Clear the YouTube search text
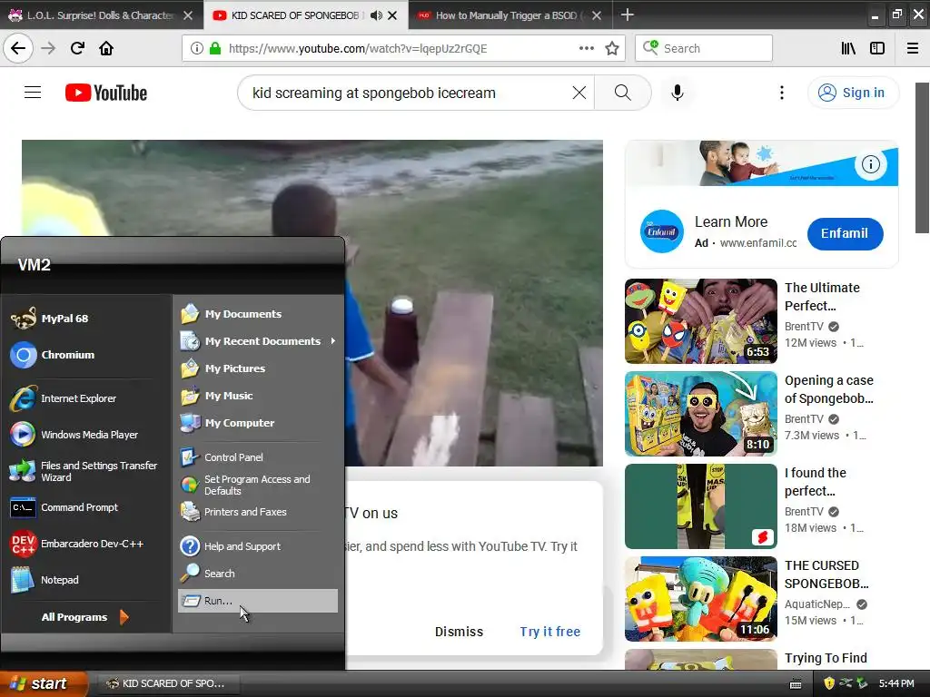Screen dimensions: 930x697 579,93
